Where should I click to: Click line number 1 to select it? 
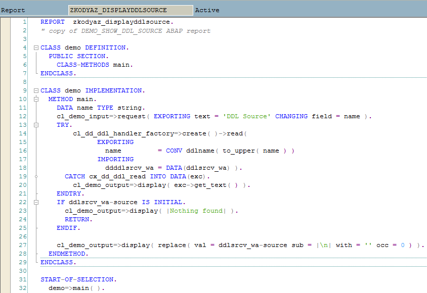click(23, 22)
